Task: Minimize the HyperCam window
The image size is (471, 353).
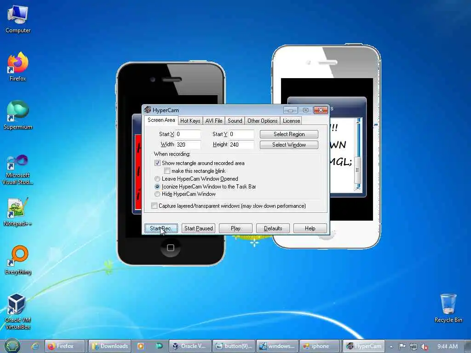Action: (x=290, y=110)
